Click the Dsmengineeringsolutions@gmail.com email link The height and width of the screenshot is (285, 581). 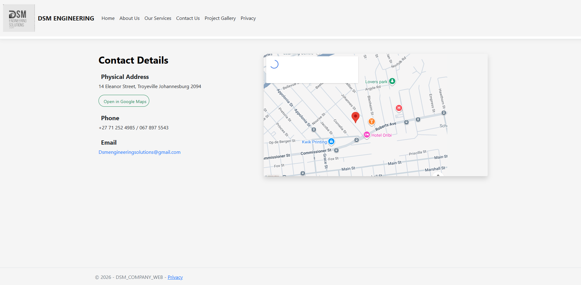pos(140,152)
